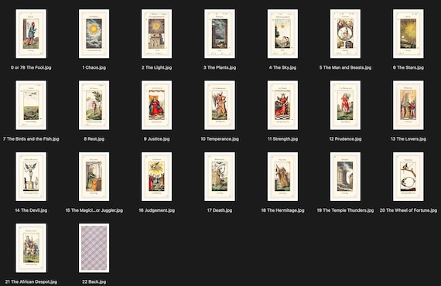
Task: Select the Chaos card thumbnail
Action: [x=94, y=34]
